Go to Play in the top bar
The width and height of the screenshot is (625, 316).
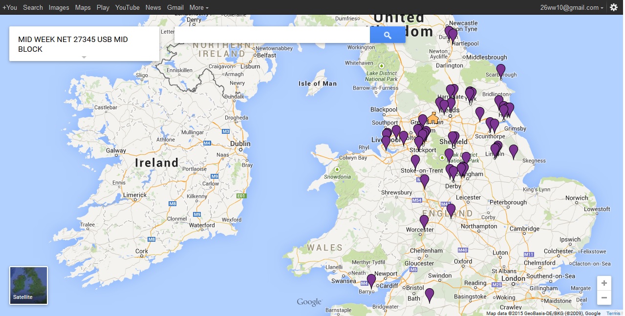pyautogui.click(x=103, y=7)
